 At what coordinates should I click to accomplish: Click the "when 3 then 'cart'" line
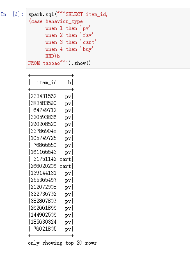71,42
